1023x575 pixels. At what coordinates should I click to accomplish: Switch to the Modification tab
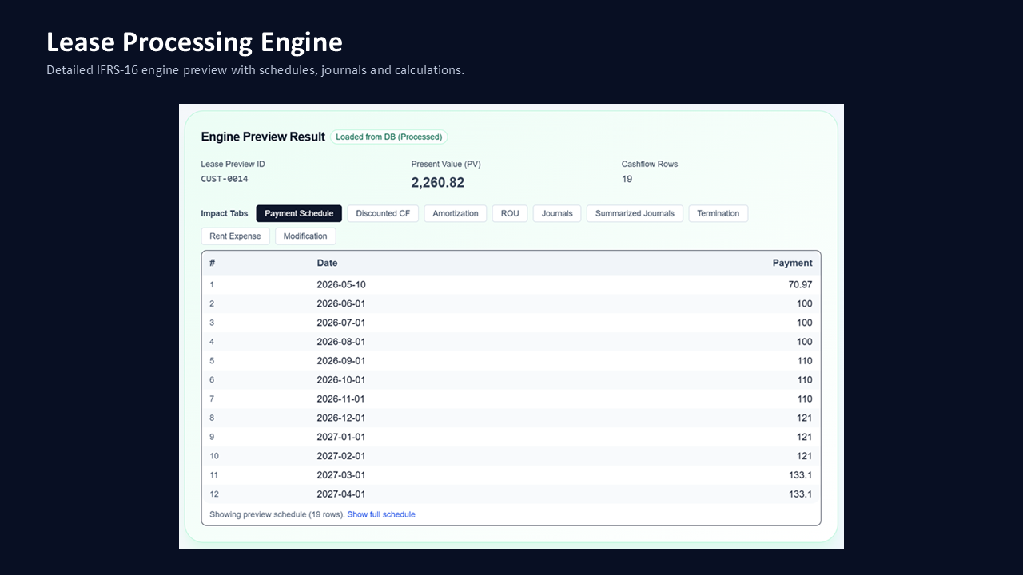305,236
